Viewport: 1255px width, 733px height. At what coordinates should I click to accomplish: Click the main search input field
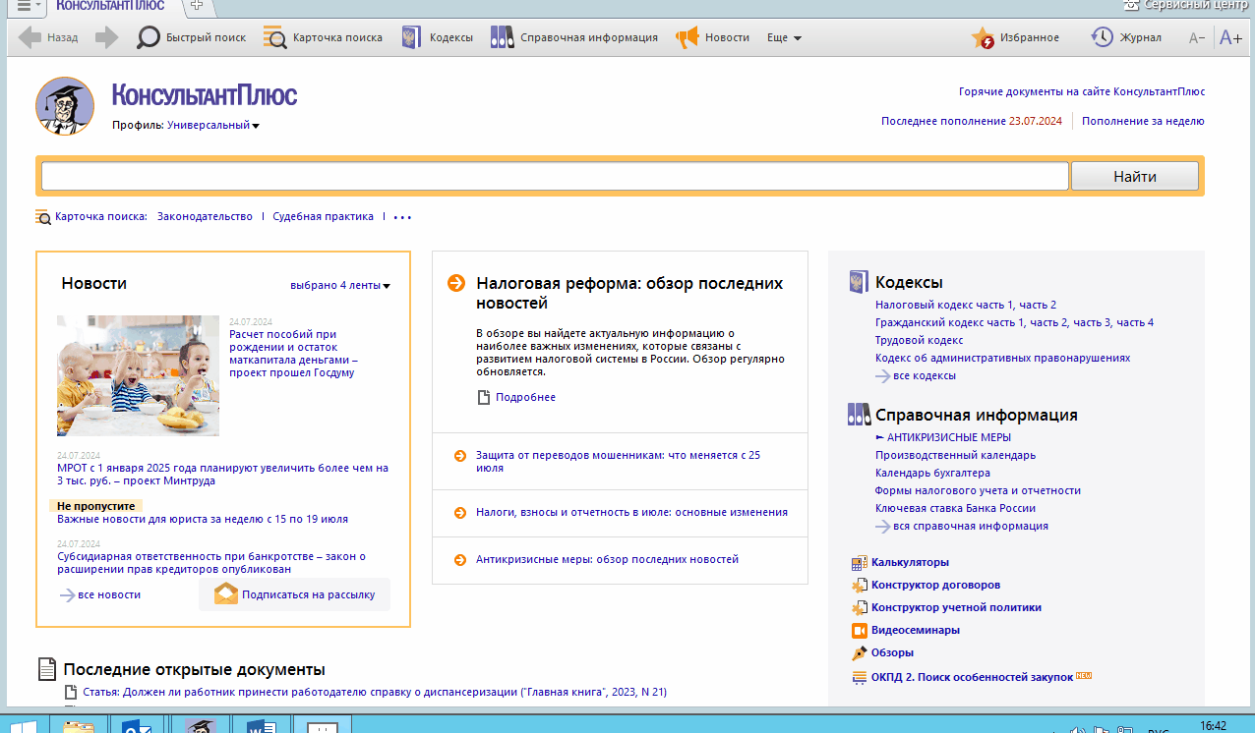(x=555, y=176)
